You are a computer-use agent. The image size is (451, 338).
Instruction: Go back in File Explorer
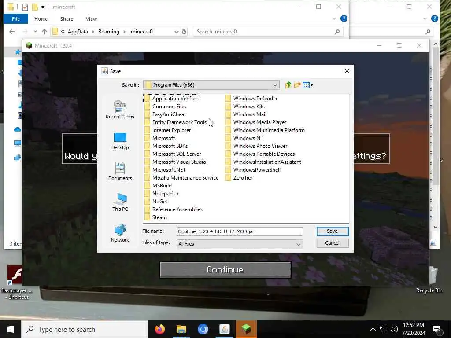[x=12, y=32]
